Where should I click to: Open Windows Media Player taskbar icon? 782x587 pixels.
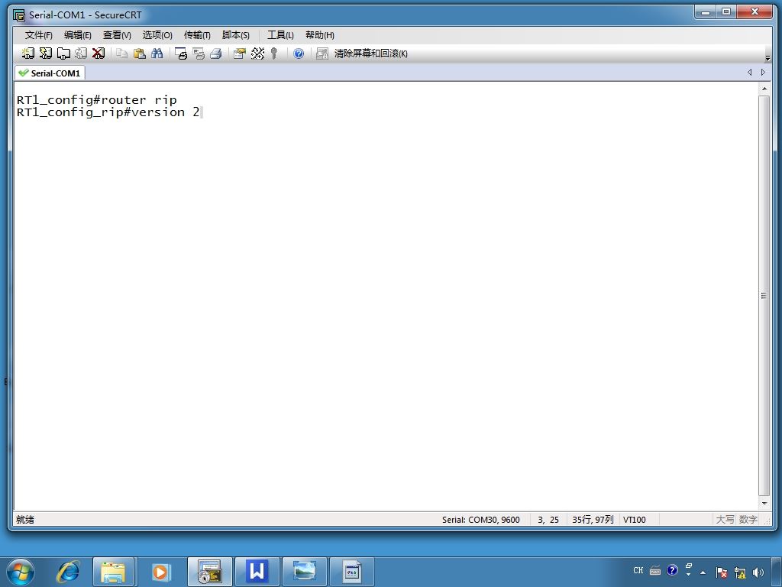[x=160, y=572]
